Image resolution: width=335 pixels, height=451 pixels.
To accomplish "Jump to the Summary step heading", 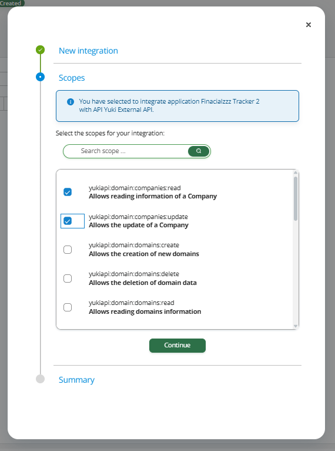I will tap(76, 380).
